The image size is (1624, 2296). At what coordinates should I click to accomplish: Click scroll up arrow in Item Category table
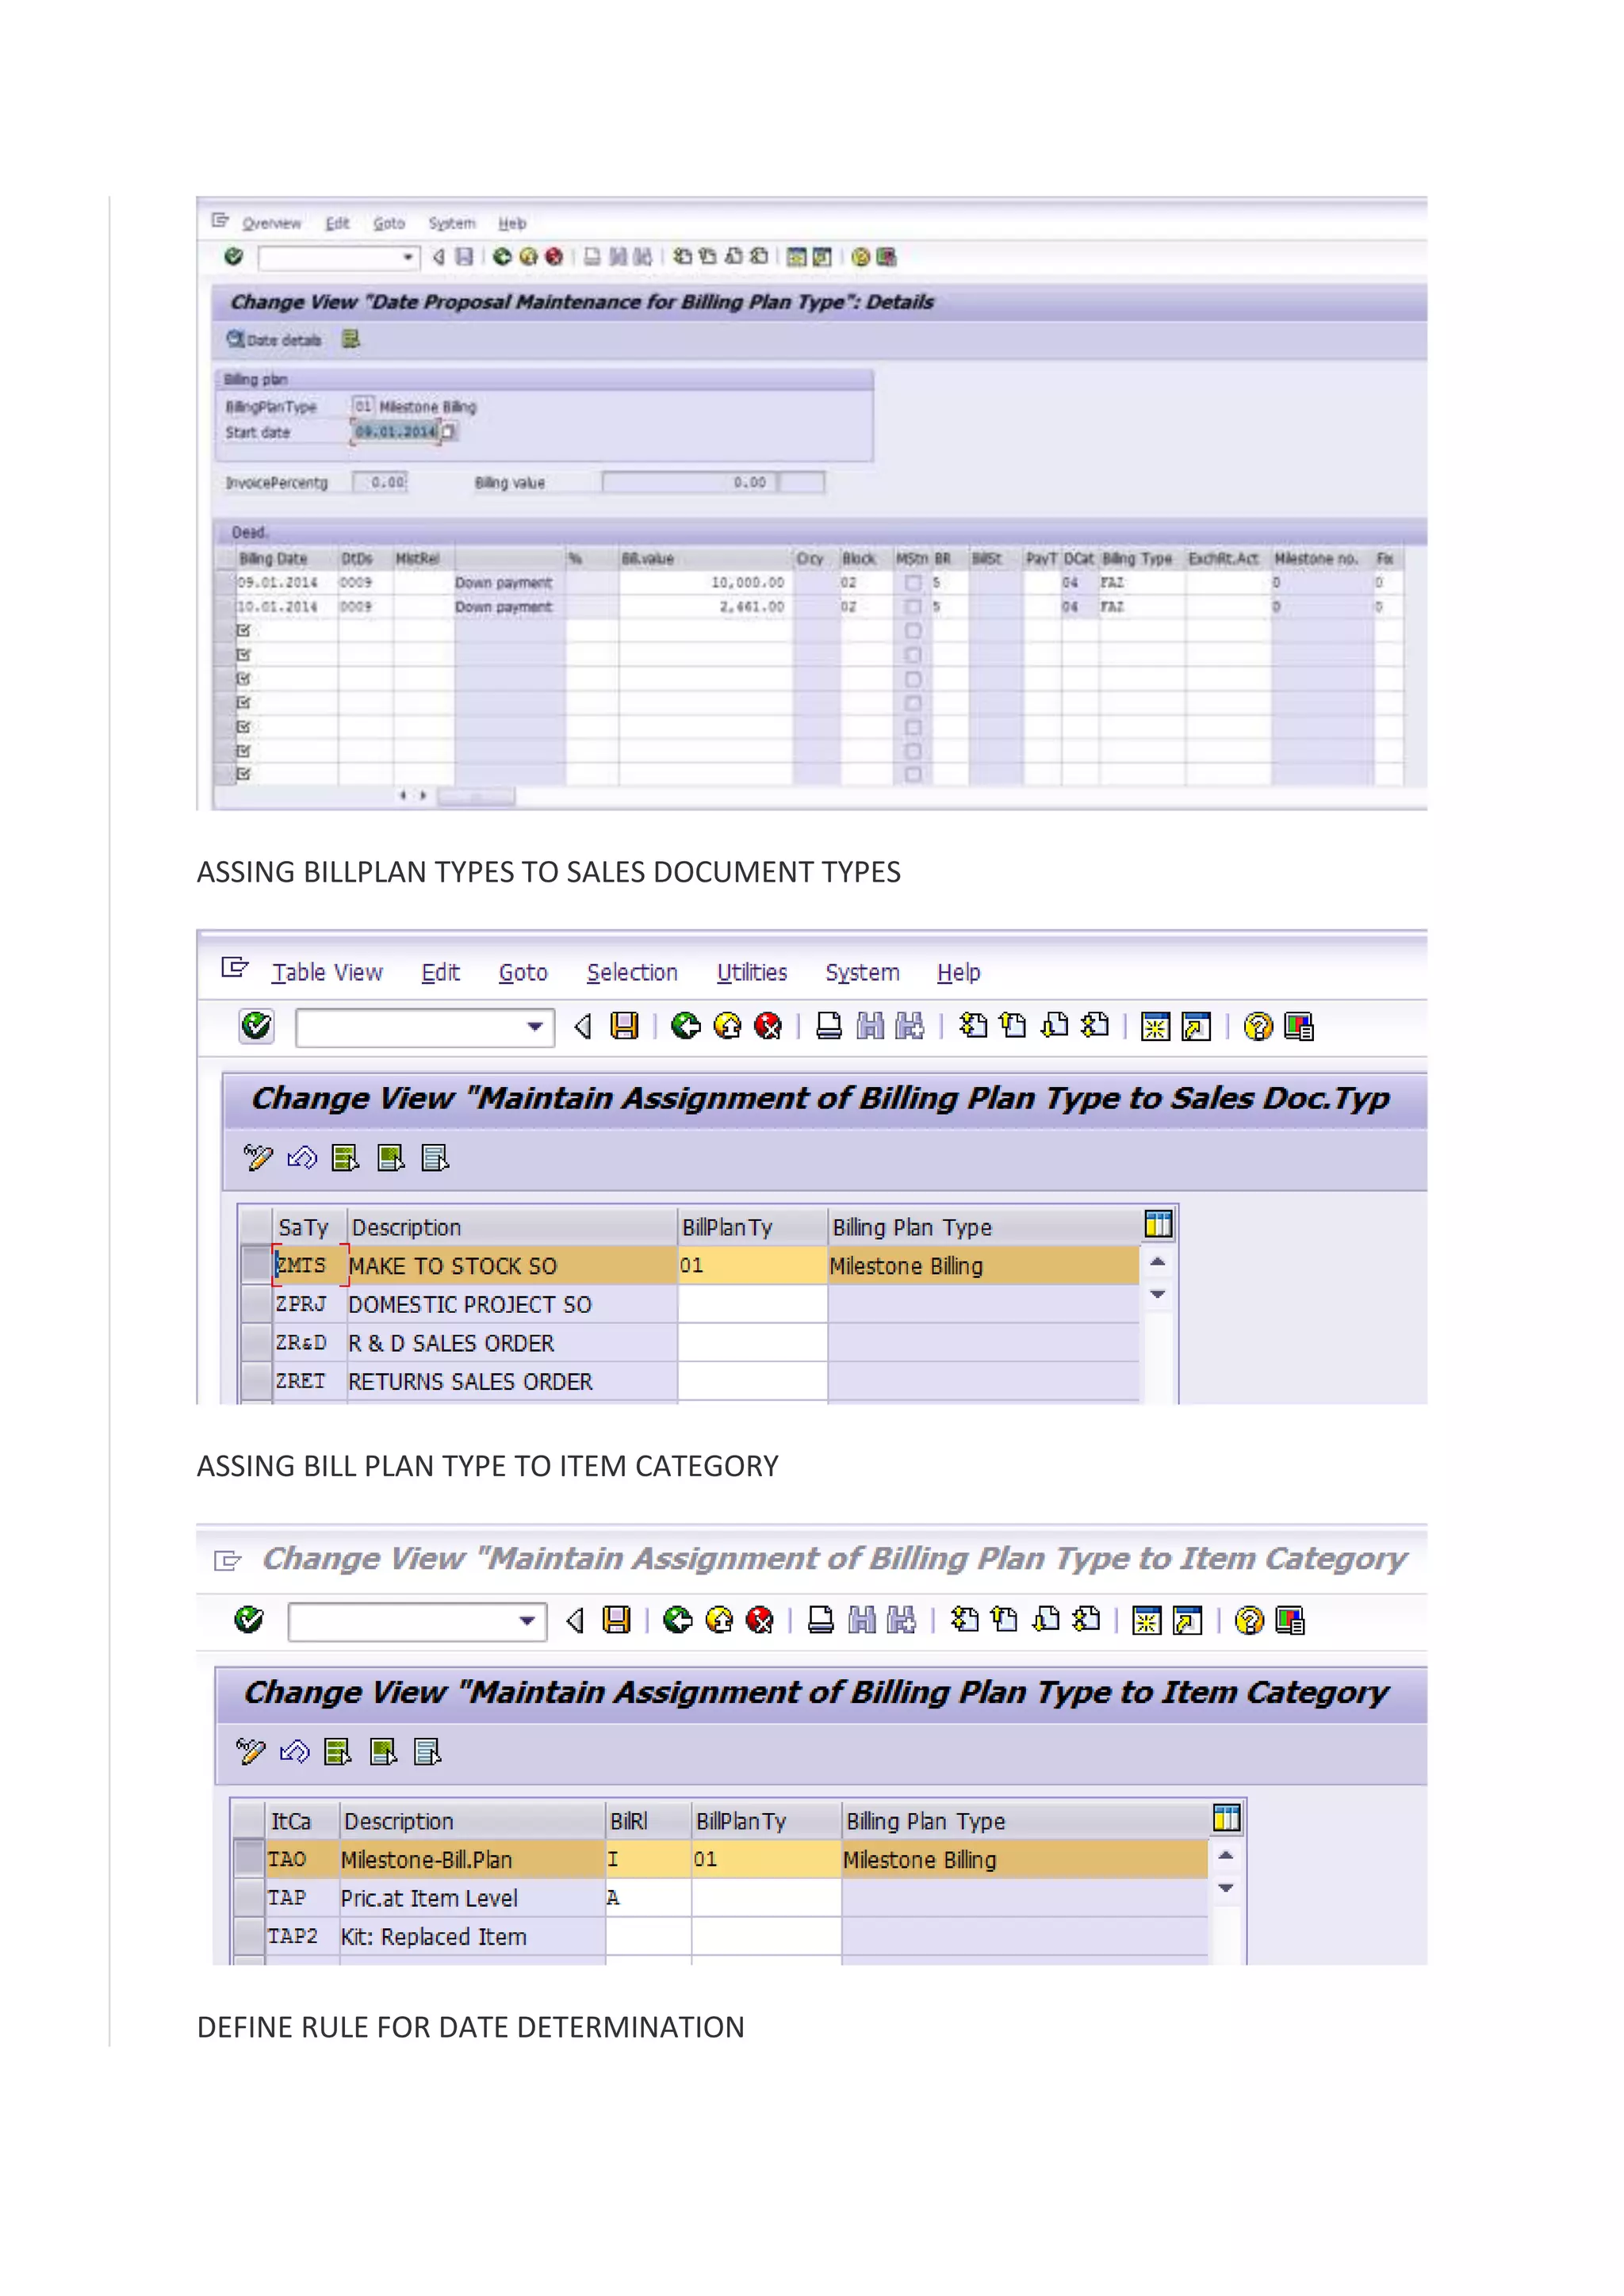[1226, 1855]
